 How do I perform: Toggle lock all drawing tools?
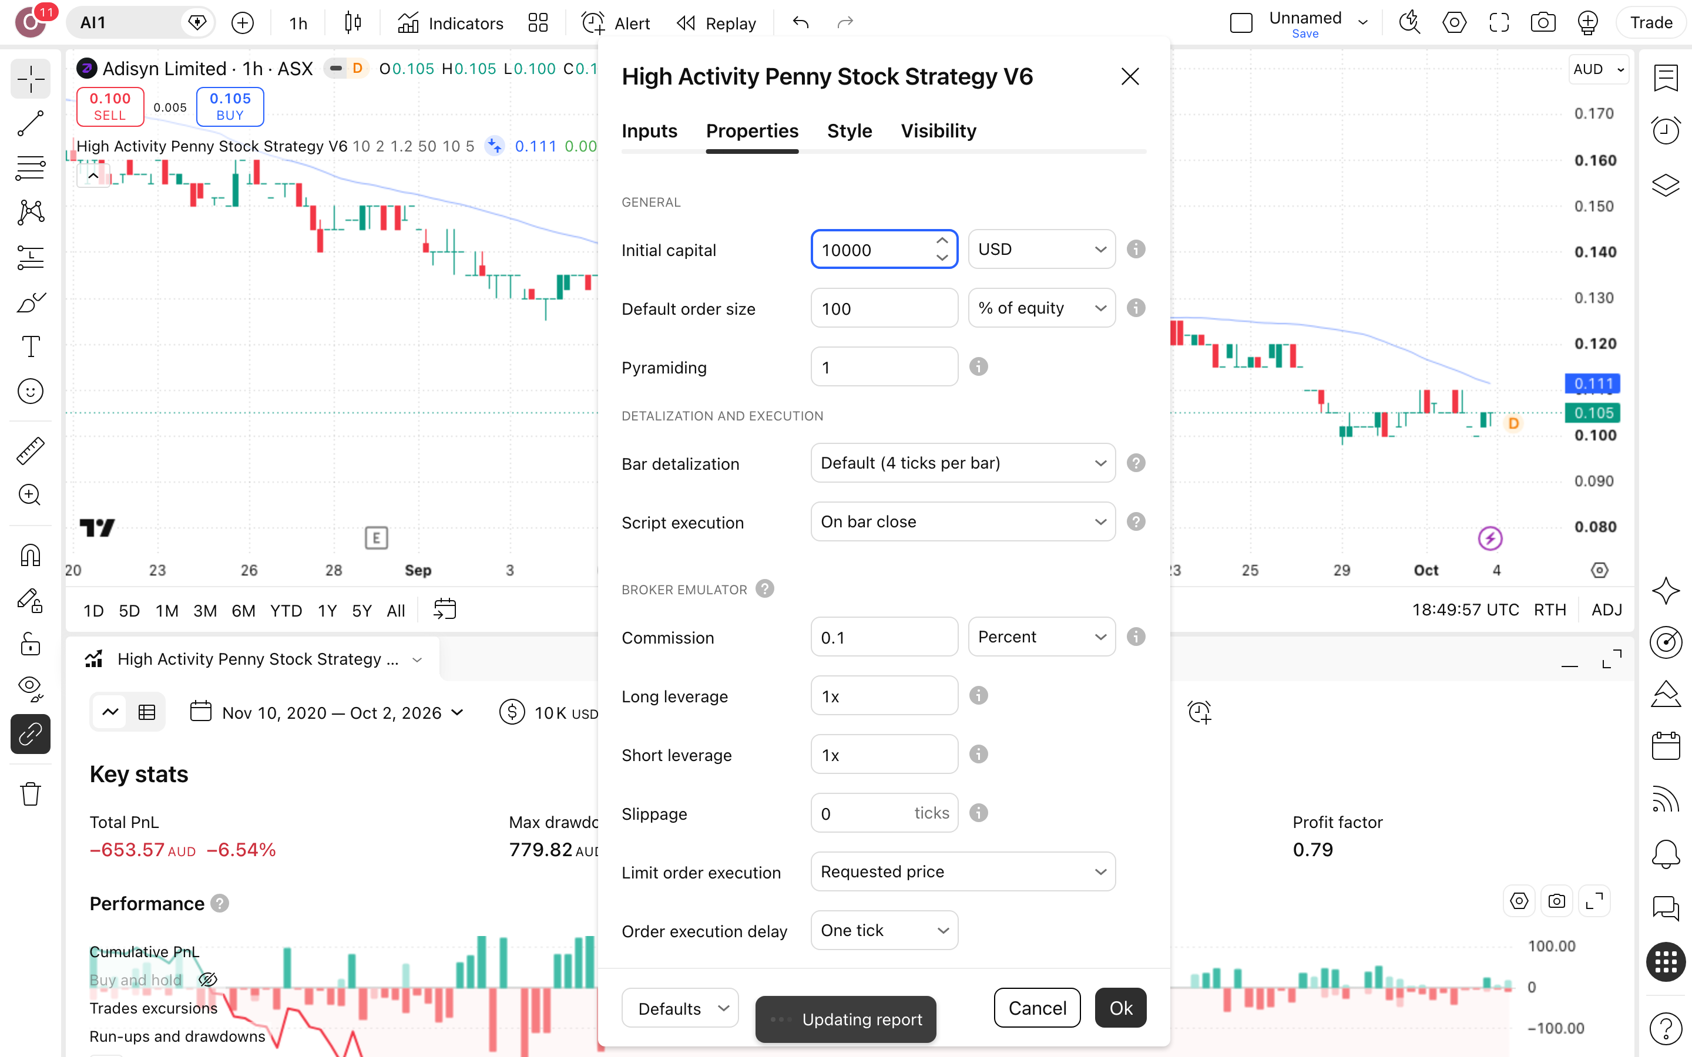(x=30, y=645)
